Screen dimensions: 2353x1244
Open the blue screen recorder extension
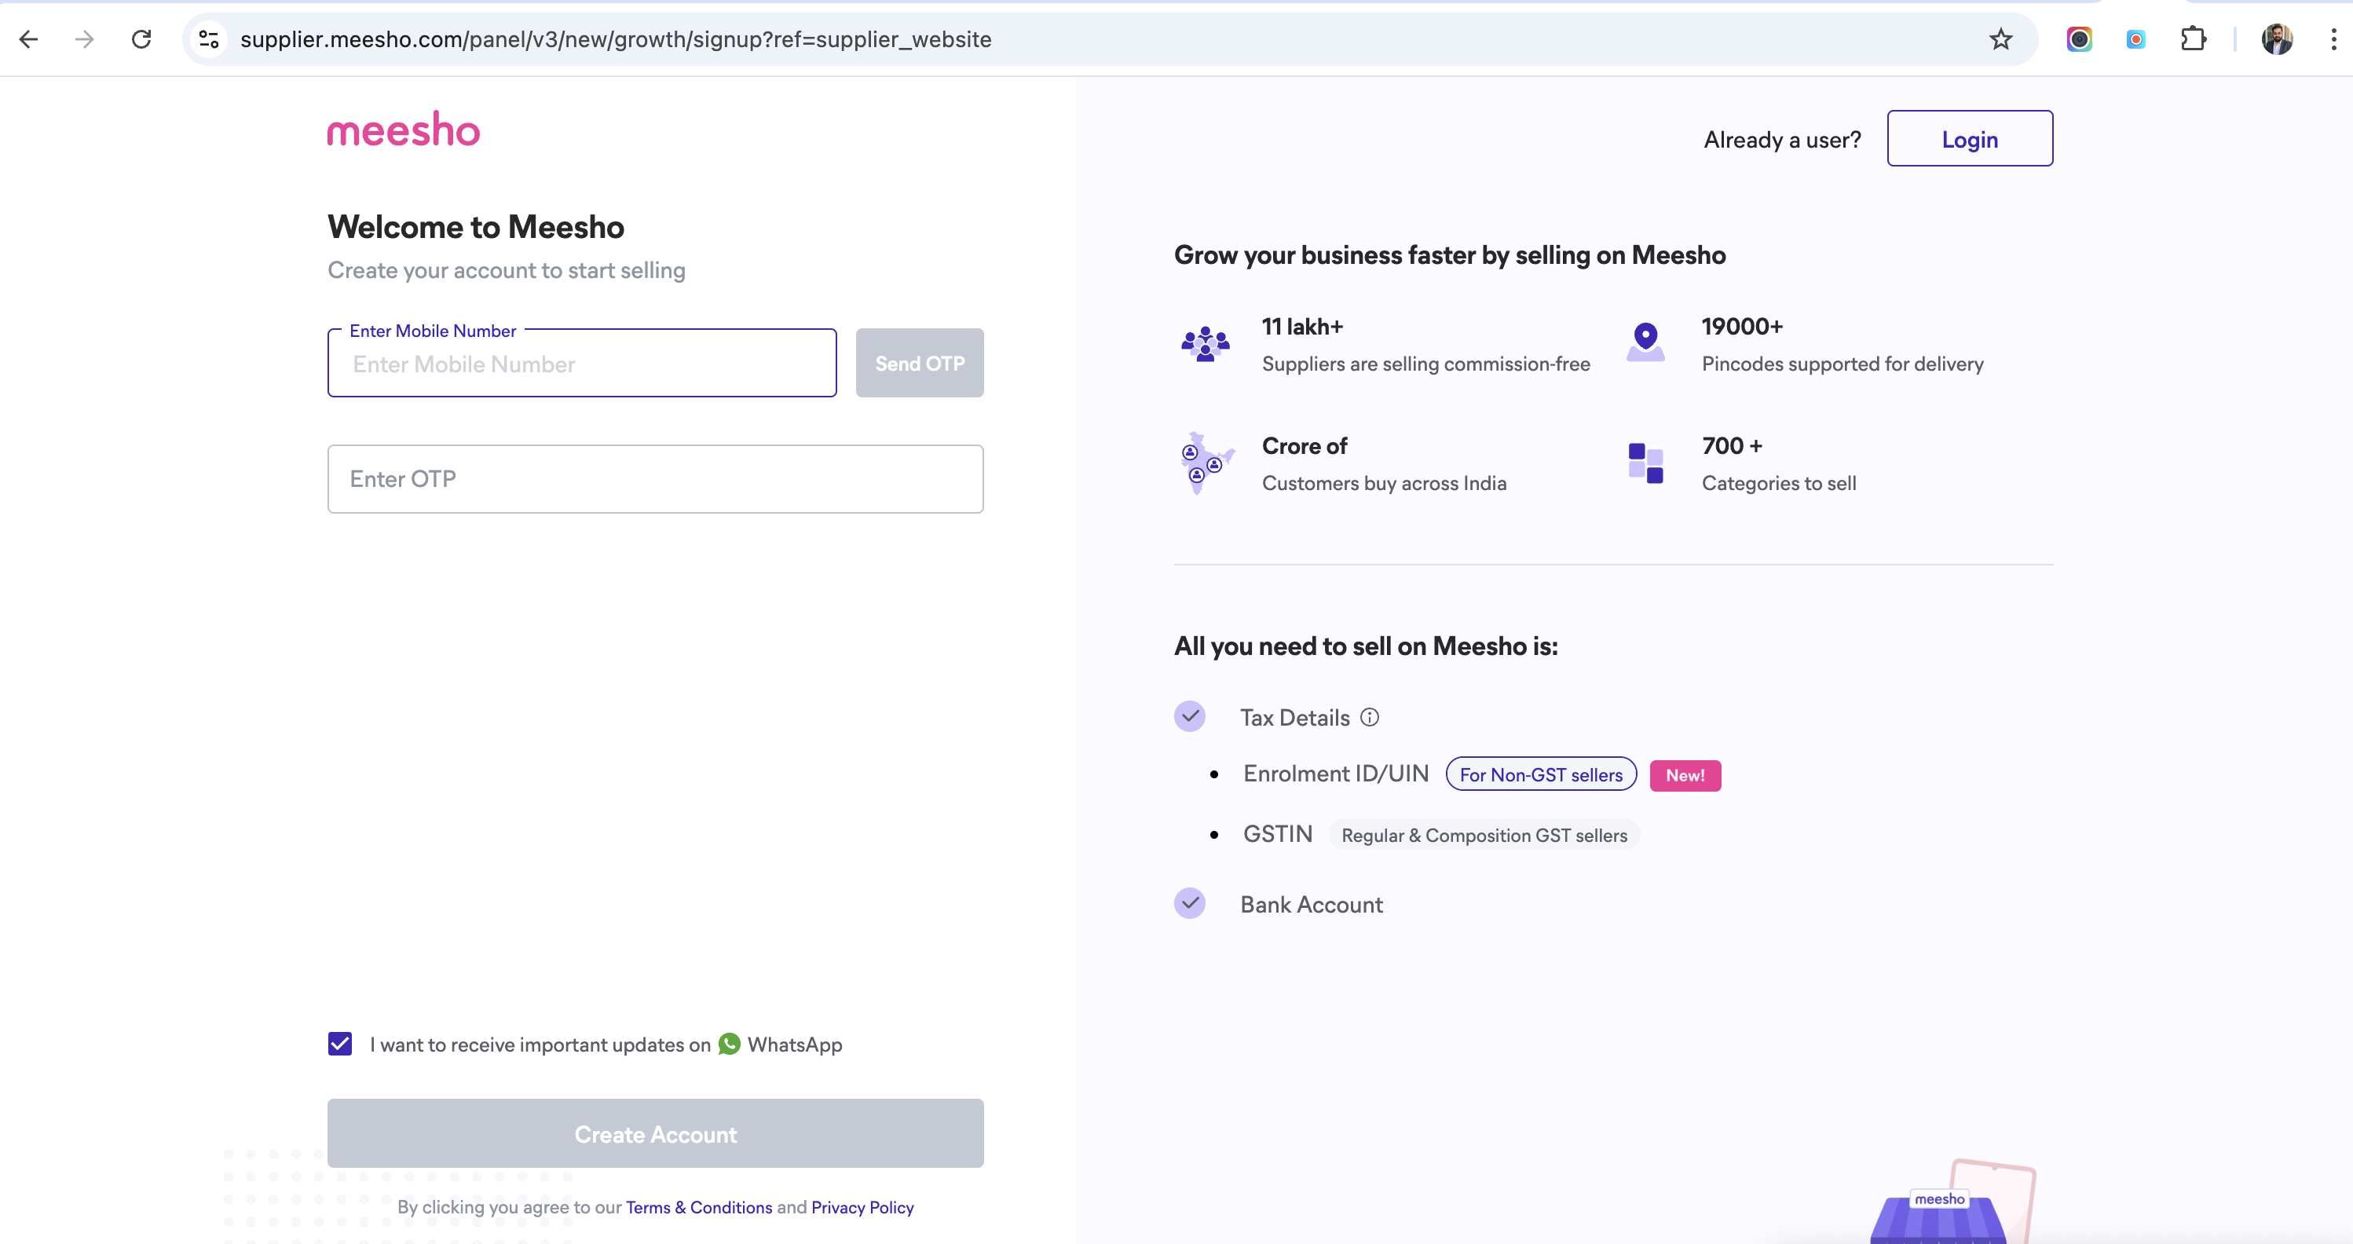(2135, 39)
